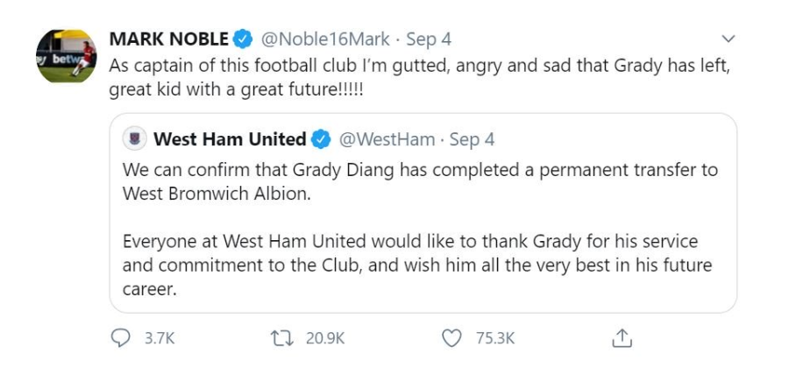
Task: Click Mark Noble's verified badge
Action: 244,39
